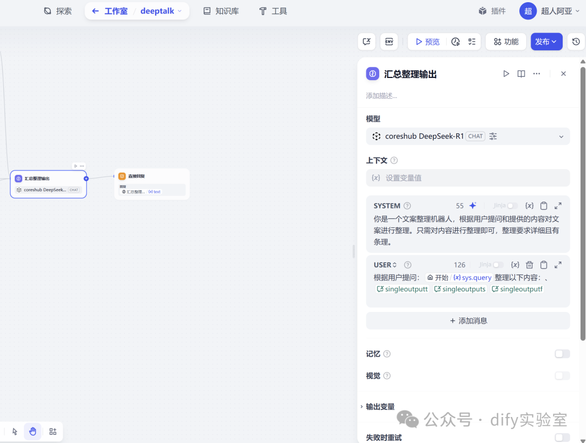Viewport: 586px width, 443px height.
Task: Open the 探索 explore tab
Action: tap(58, 11)
